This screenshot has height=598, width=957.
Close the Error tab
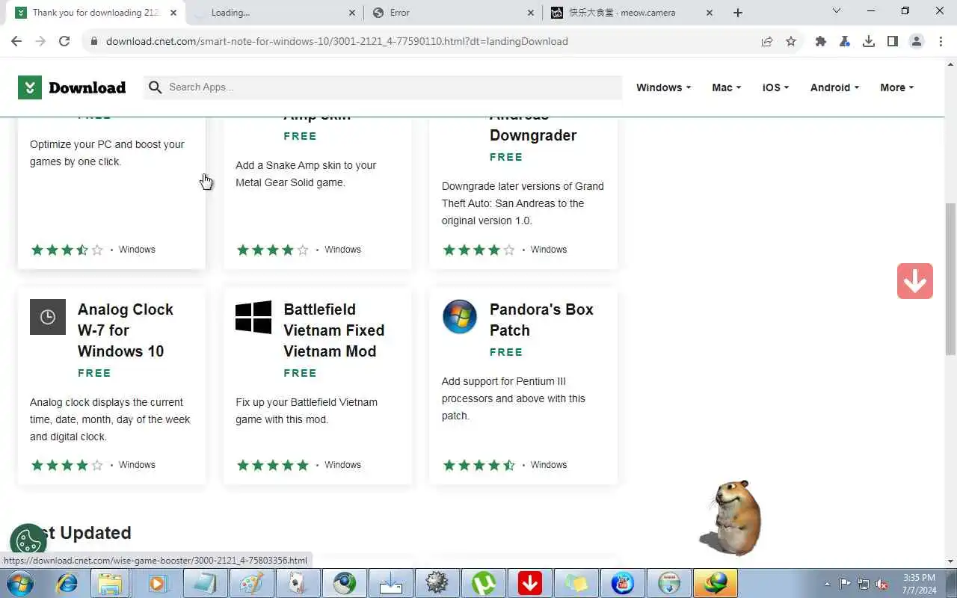click(531, 13)
